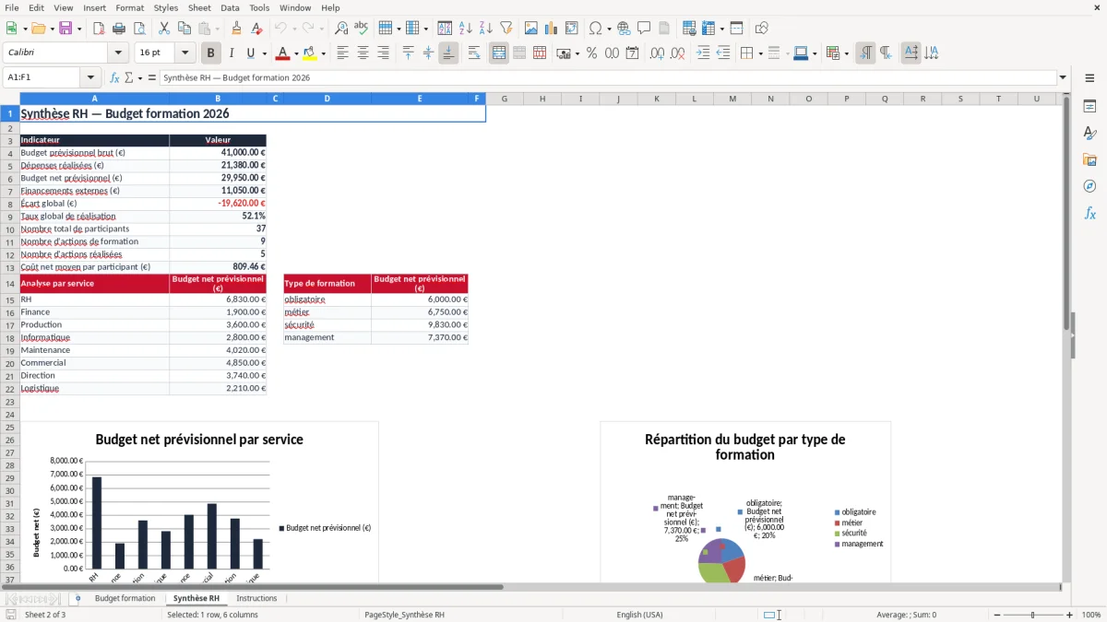Expand the Underline style dropdown
The height and width of the screenshot is (622, 1107).
pyautogui.click(x=265, y=53)
